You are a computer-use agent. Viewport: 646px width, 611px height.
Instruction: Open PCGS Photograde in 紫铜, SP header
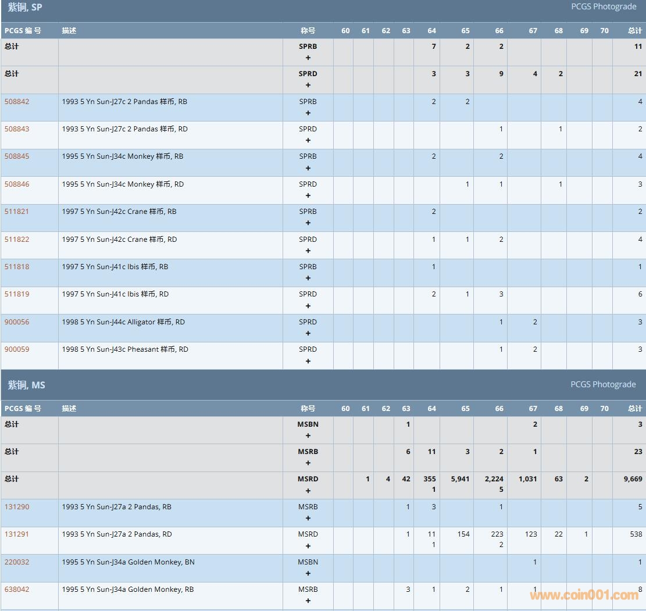pos(604,7)
